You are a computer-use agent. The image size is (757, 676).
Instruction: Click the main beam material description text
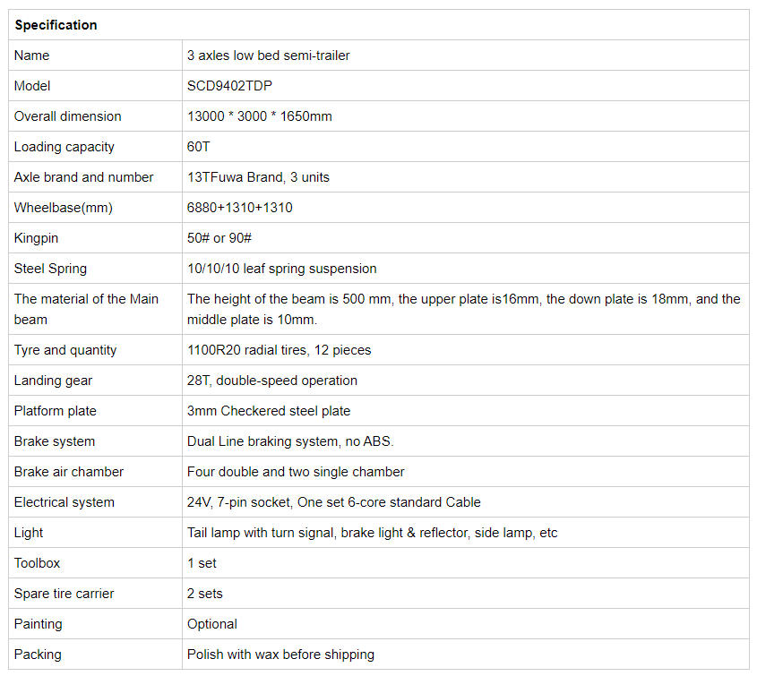pyautogui.click(x=463, y=309)
